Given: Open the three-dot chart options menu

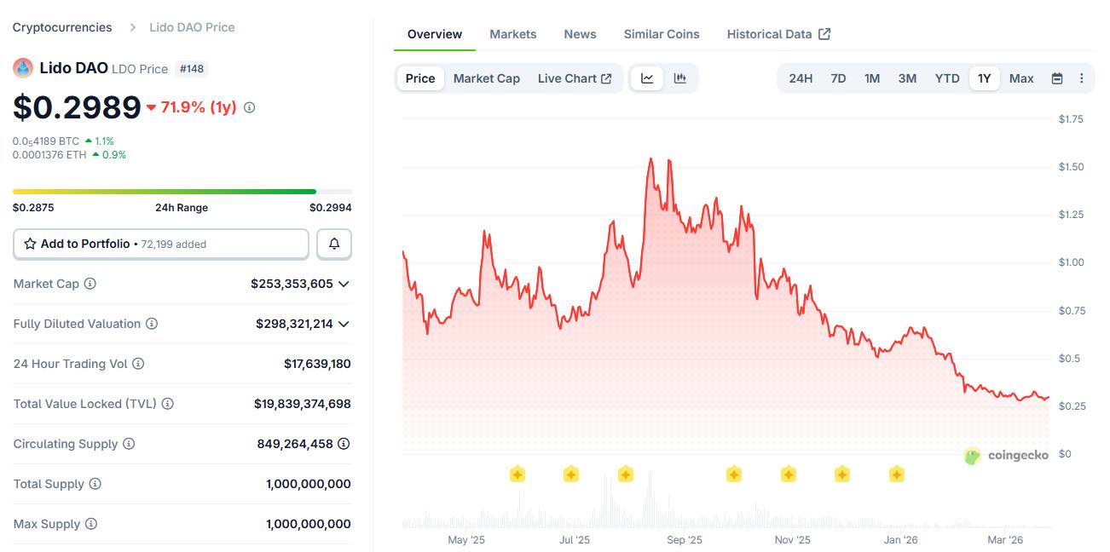Looking at the screenshot, I should tap(1081, 78).
